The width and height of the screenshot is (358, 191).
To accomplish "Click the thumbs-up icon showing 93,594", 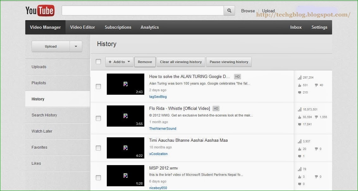I will (299, 117).
